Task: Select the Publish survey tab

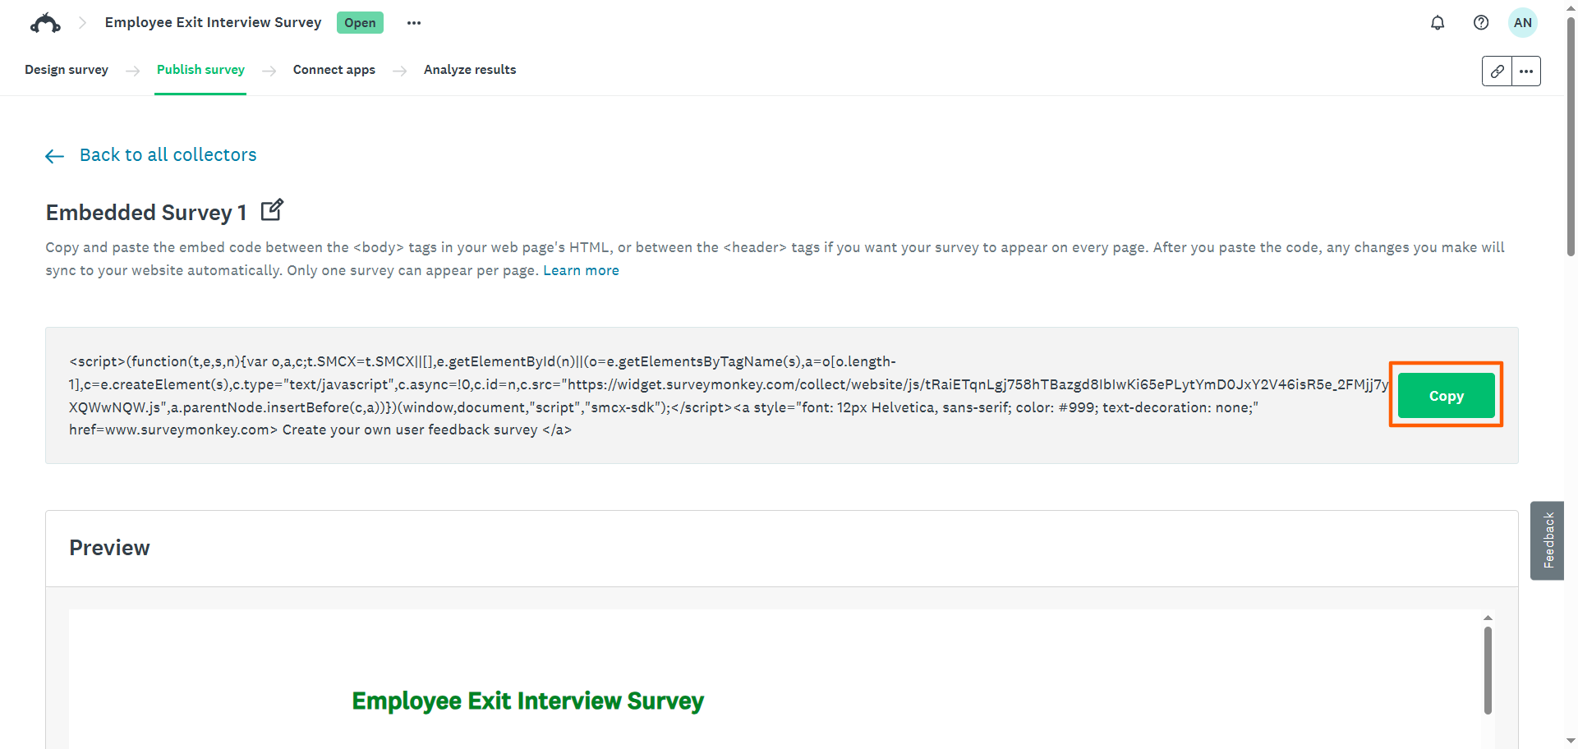Action: [200, 70]
